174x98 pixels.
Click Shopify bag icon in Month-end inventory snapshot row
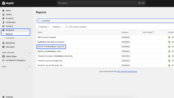(x=169, y=47)
